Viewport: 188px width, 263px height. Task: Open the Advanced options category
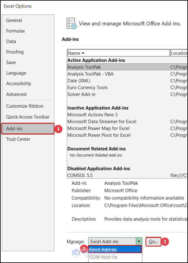(x=16, y=94)
